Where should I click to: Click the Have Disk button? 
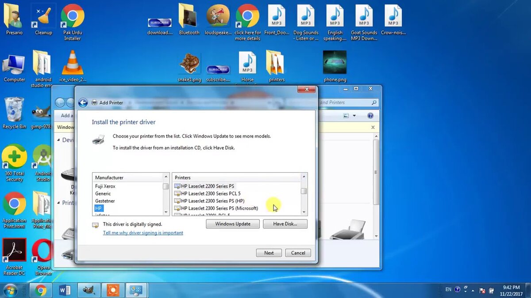point(285,224)
